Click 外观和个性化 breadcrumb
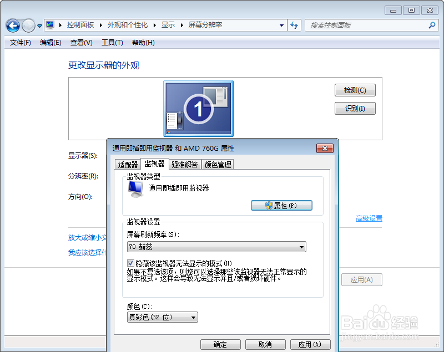 128,25
